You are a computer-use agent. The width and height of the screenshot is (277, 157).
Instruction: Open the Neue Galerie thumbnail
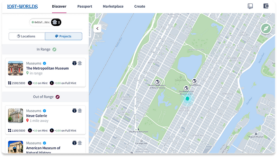click(x=16, y=116)
